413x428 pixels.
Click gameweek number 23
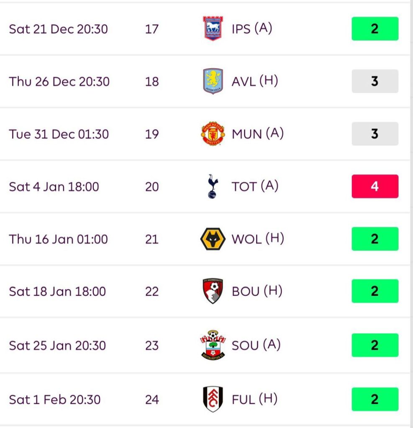point(152,346)
